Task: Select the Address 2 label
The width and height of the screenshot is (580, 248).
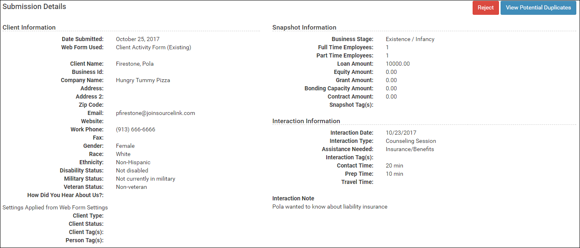Action: 90,96
